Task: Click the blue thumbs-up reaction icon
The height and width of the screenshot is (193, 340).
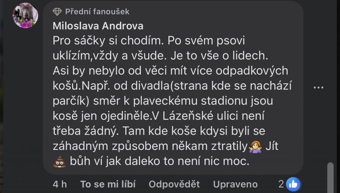Action: (x=293, y=184)
